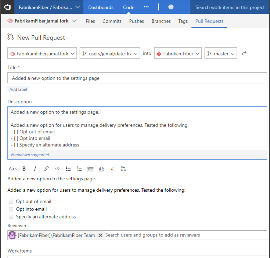This screenshot has width=270, height=258.
Task: Mention a work item using the # icon
Action: point(112,169)
